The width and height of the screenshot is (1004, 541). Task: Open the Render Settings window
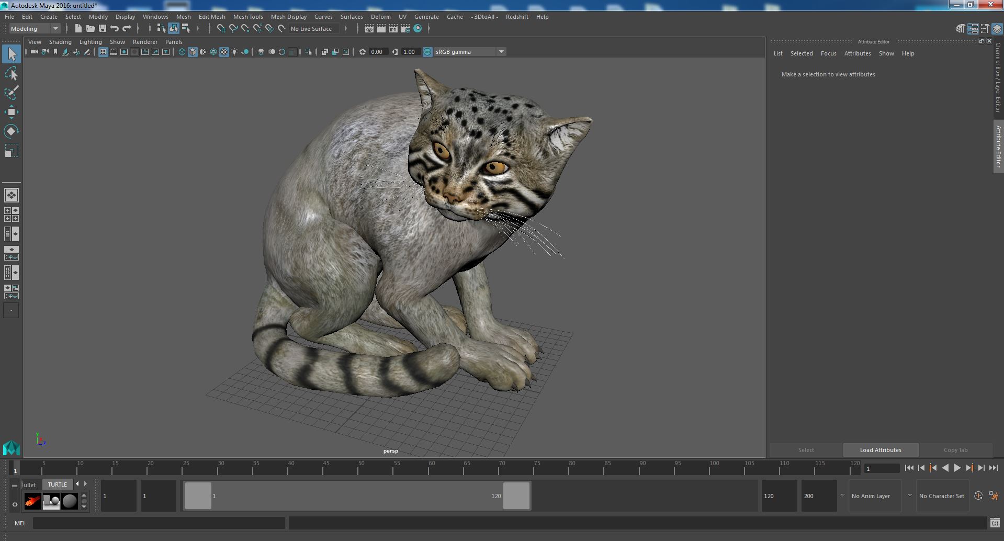(405, 29)
